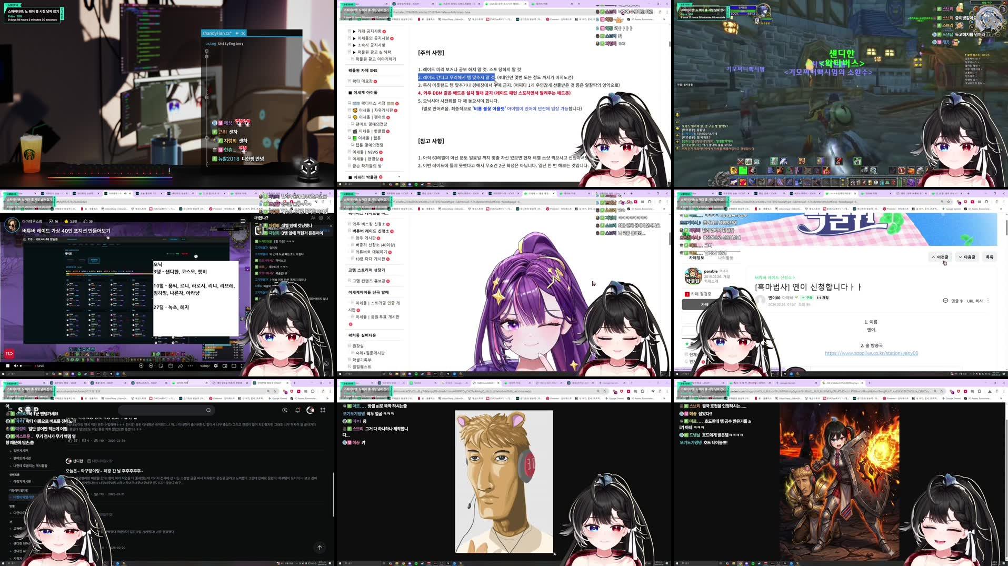Click the cafe search input field
Screen dimensions: 1008x566
coord(166,410)
